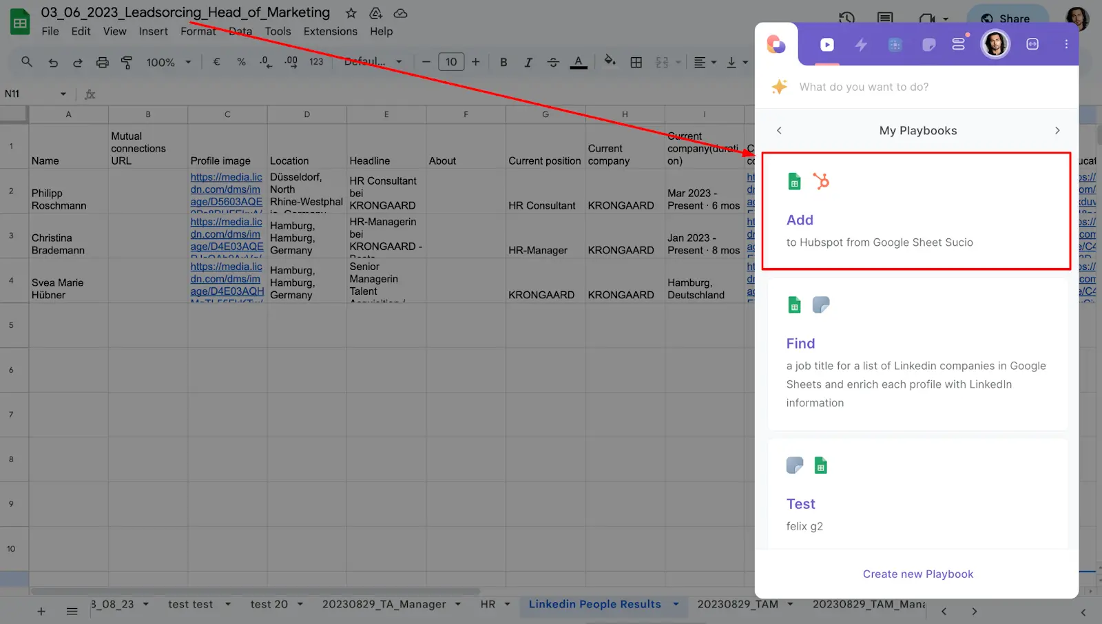Screen dimensions: 1102x624
Task: Open version history clock icon
Action: 846,19
